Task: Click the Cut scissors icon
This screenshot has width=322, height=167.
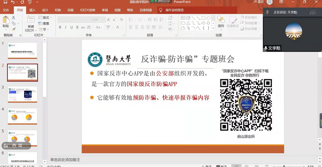Action: [14, 18]
